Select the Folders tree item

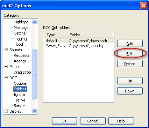click(20, 89)
